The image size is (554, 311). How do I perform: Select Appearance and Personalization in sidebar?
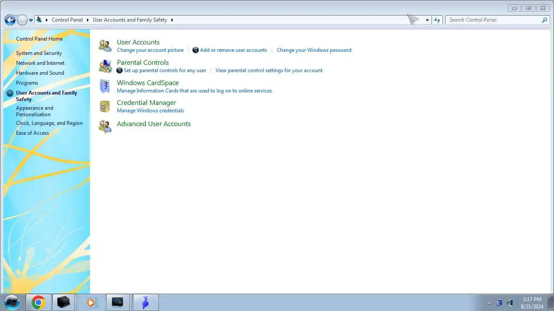coord(35,111)
